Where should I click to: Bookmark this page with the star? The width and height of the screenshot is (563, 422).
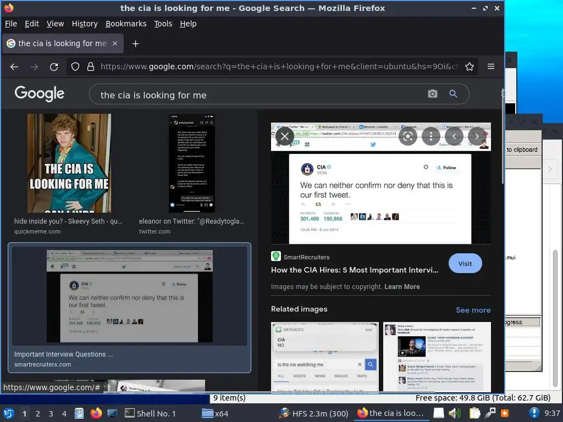point(470,66)
